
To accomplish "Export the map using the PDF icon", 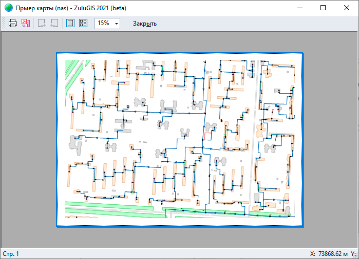I will pyautogui.click(x=26, y=24).
